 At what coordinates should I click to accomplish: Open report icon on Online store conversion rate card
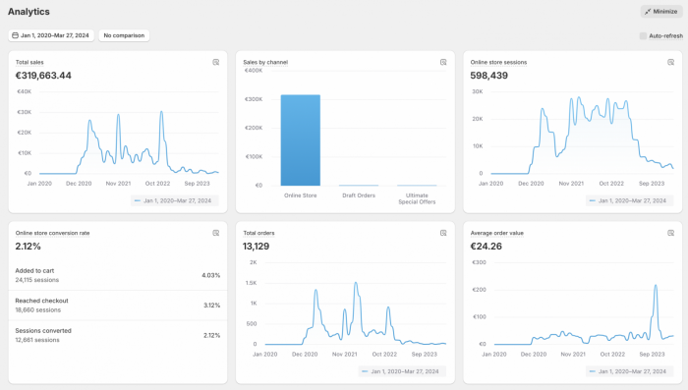[x=216, y=233]
